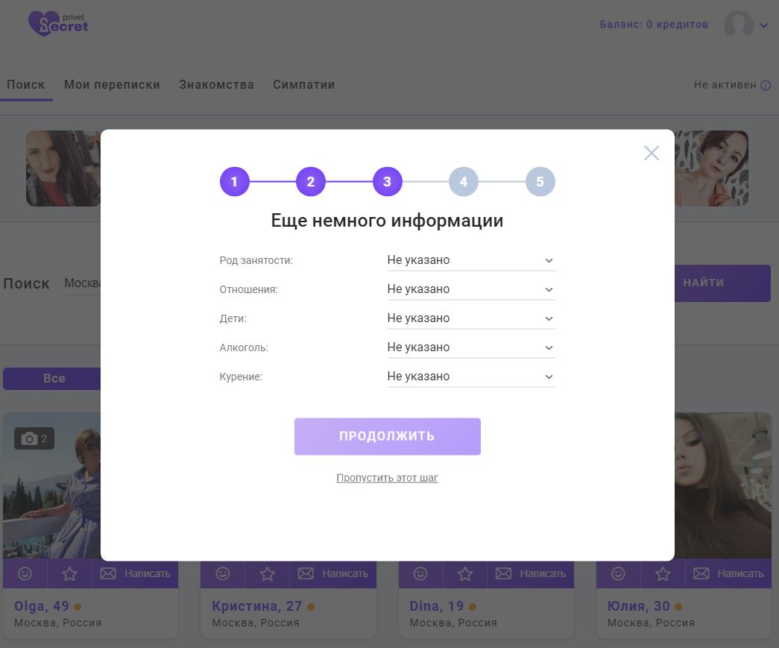Open the Отношения dropdown

(x=471, y=289)
